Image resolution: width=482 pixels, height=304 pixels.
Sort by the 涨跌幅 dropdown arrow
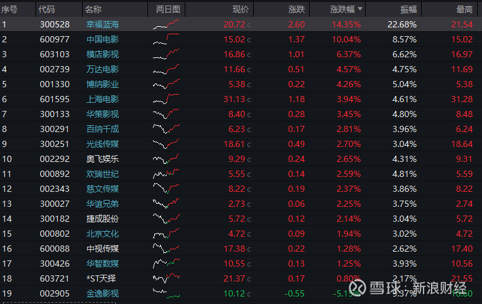pyautogui.click(x=360, y=9)
